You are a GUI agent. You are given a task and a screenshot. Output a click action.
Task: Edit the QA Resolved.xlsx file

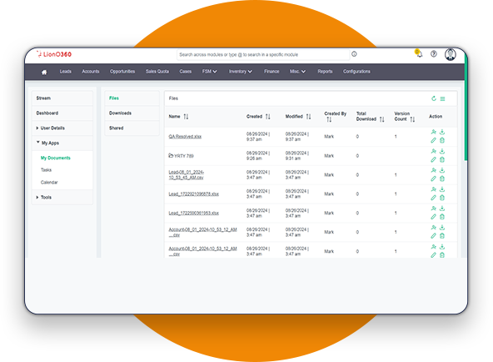[434, 140]
